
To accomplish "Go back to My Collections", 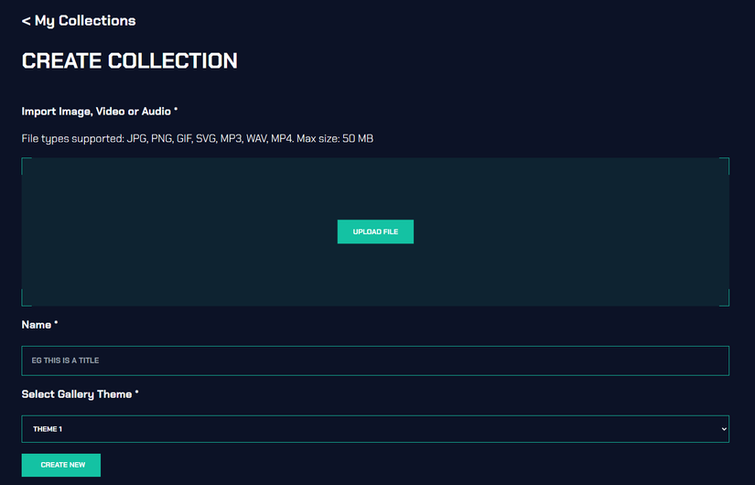I will 84,20.
